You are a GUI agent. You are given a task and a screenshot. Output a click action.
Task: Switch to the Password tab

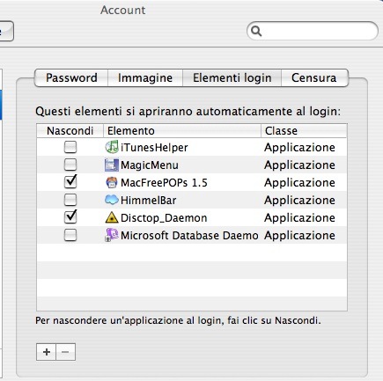click(71, 77)
